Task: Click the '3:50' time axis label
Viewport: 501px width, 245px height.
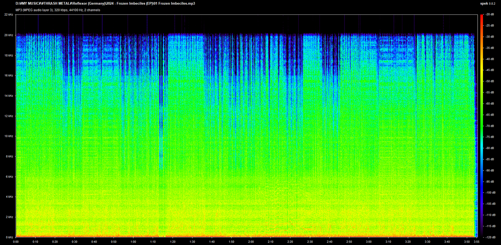Action: point(466,241)
